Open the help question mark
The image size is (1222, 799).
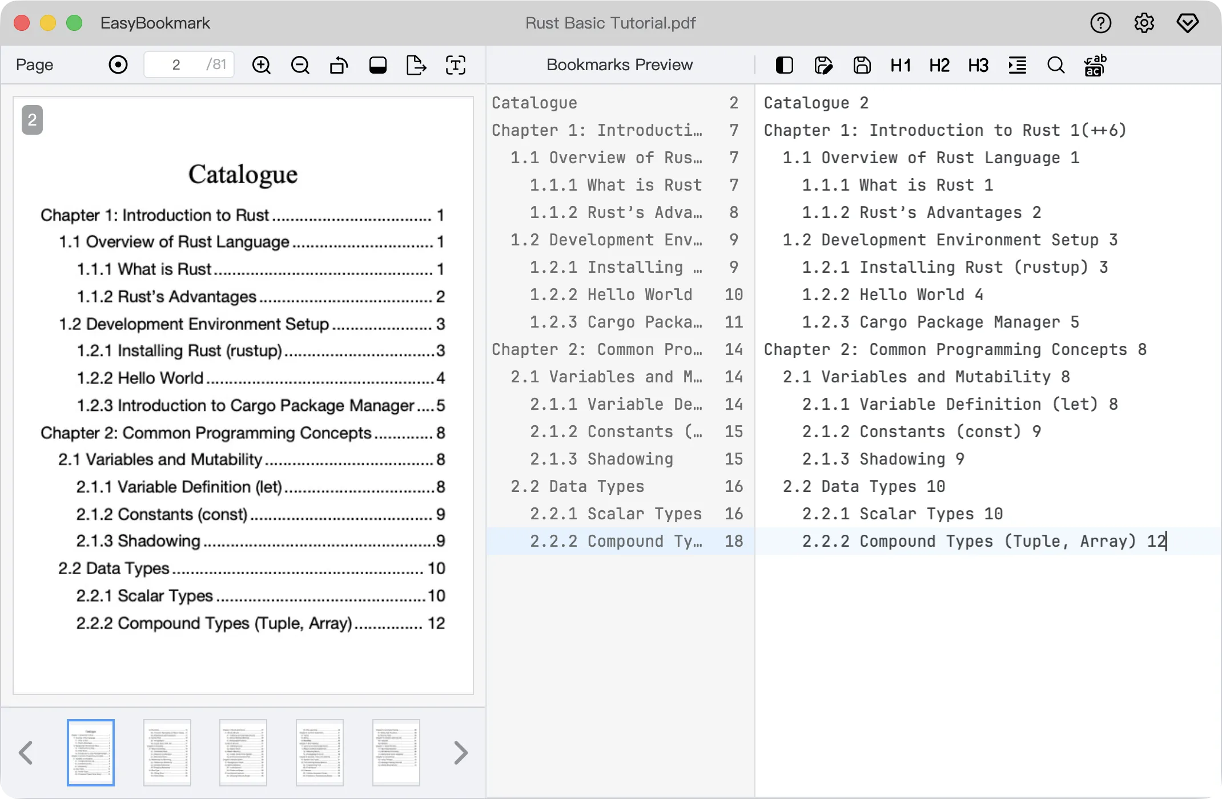click(x=1101, y=23)
